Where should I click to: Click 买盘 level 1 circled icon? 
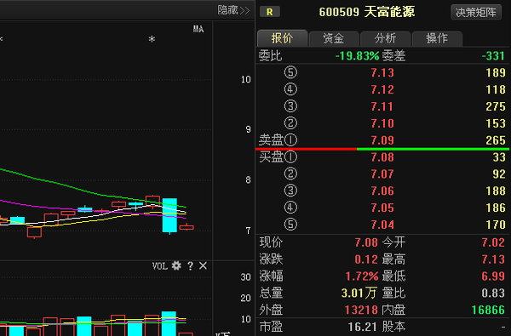coord(290,157)
